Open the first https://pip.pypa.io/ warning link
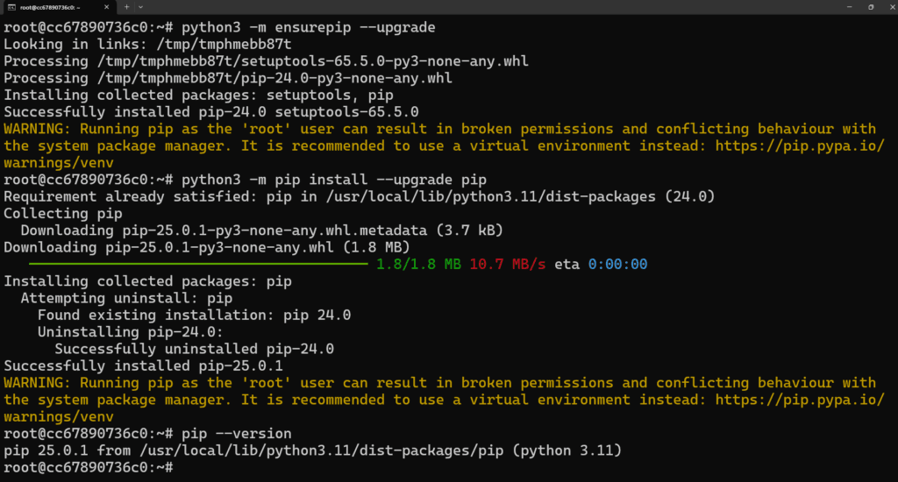Viewport: 898px width, 482px height. (x=800, y=146)
